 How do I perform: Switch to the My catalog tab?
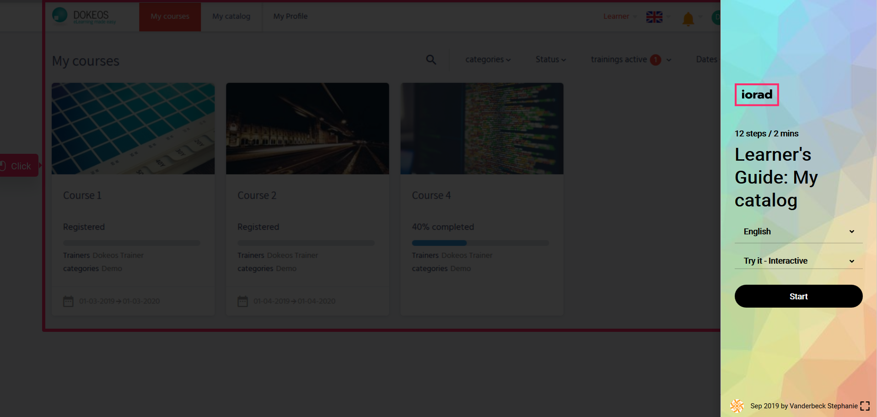click(x=231, y=16)
